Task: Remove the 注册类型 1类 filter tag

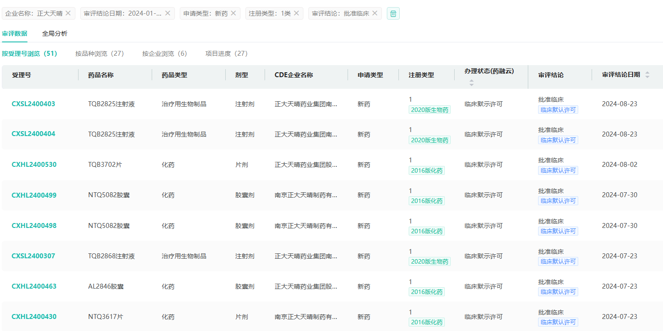Action: coord(297,13)
